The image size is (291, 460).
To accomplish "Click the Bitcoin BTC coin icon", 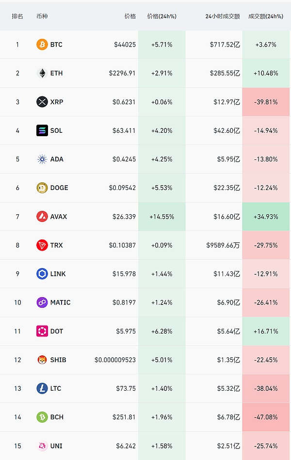I will point(42,45).
